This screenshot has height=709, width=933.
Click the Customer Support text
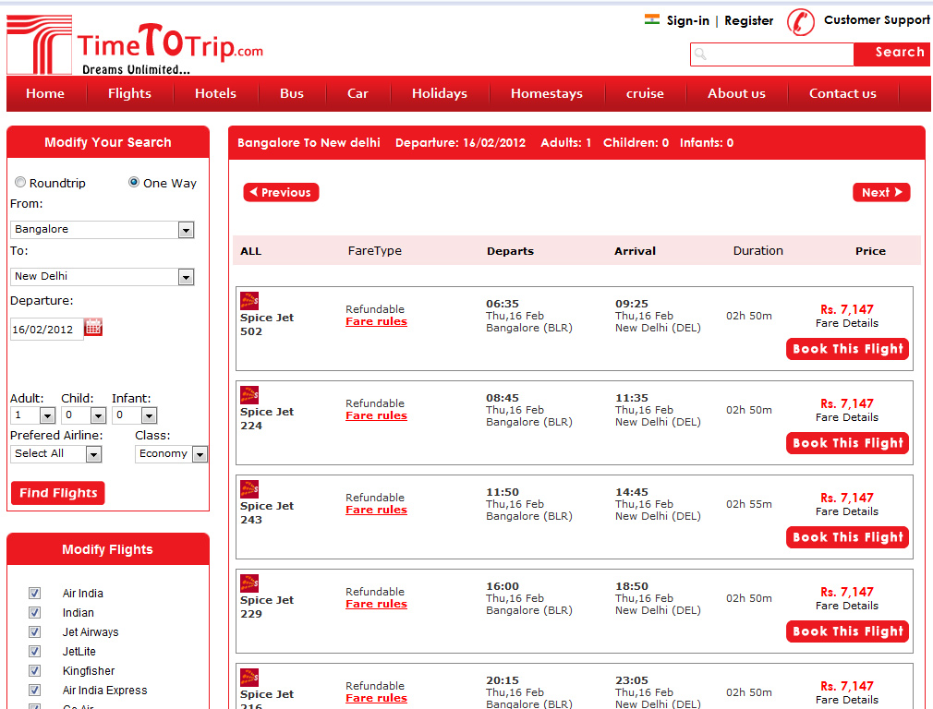(877, 20)
